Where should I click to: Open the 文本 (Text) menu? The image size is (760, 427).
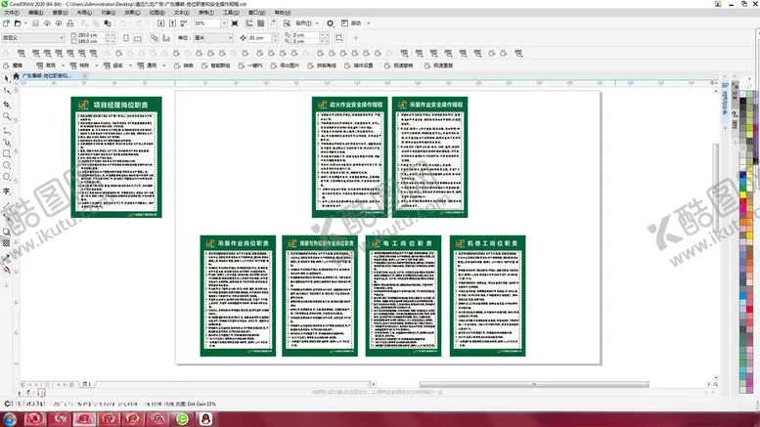182,13
